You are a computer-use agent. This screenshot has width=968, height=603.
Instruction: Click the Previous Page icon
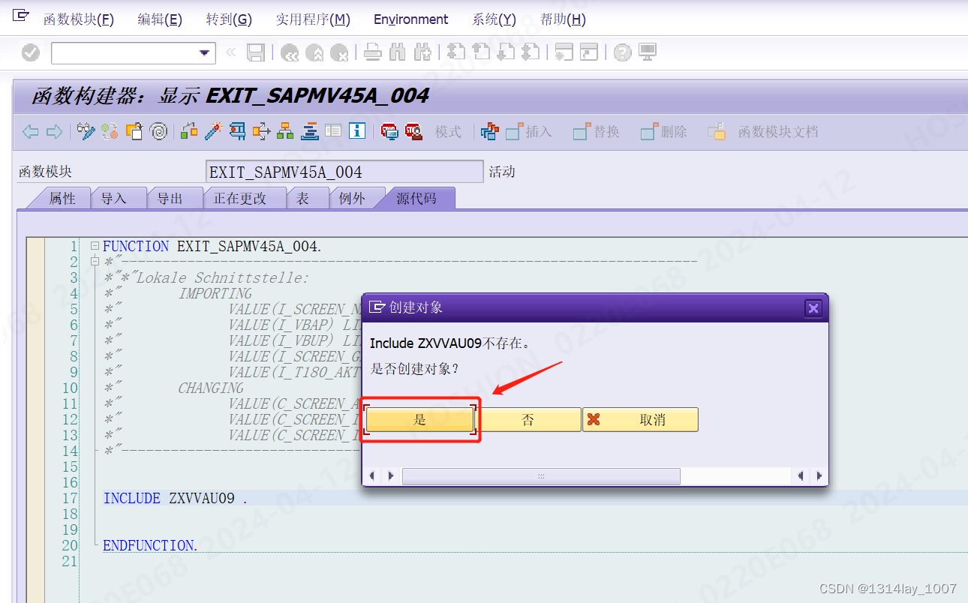tap(480, 52)
